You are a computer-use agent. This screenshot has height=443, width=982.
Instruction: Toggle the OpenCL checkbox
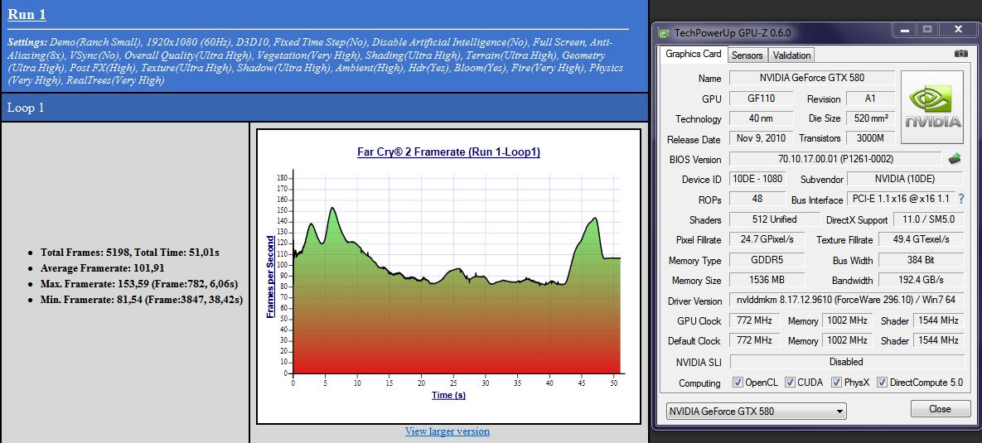(738, 383)
